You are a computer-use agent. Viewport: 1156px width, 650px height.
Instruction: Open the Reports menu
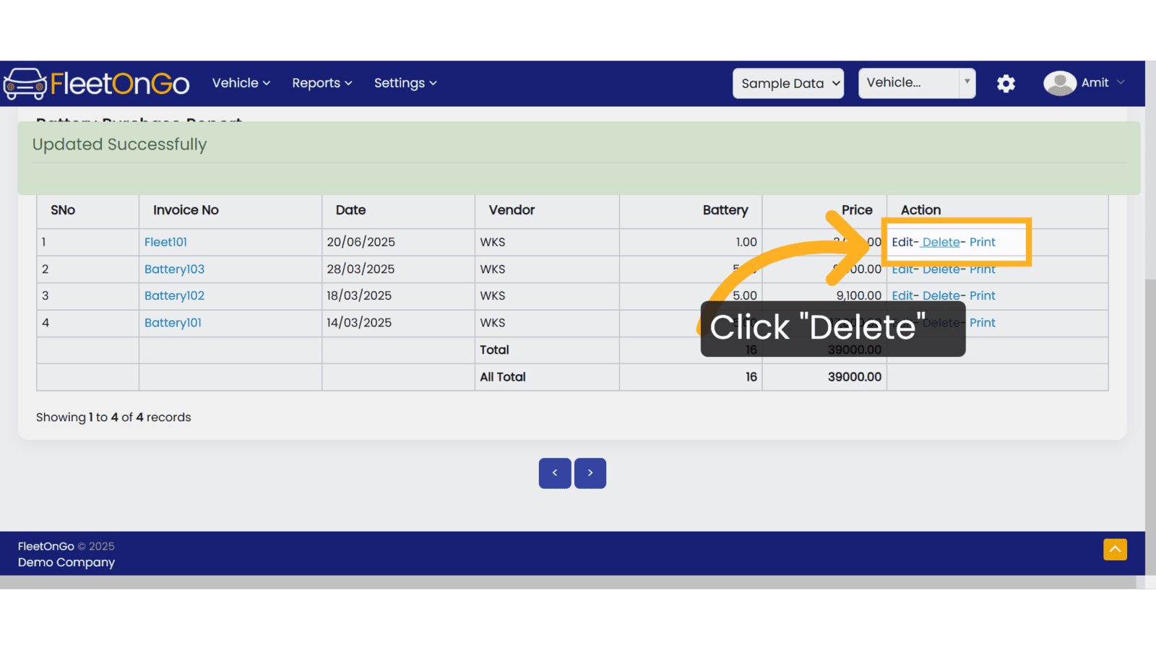coord(322,83)
